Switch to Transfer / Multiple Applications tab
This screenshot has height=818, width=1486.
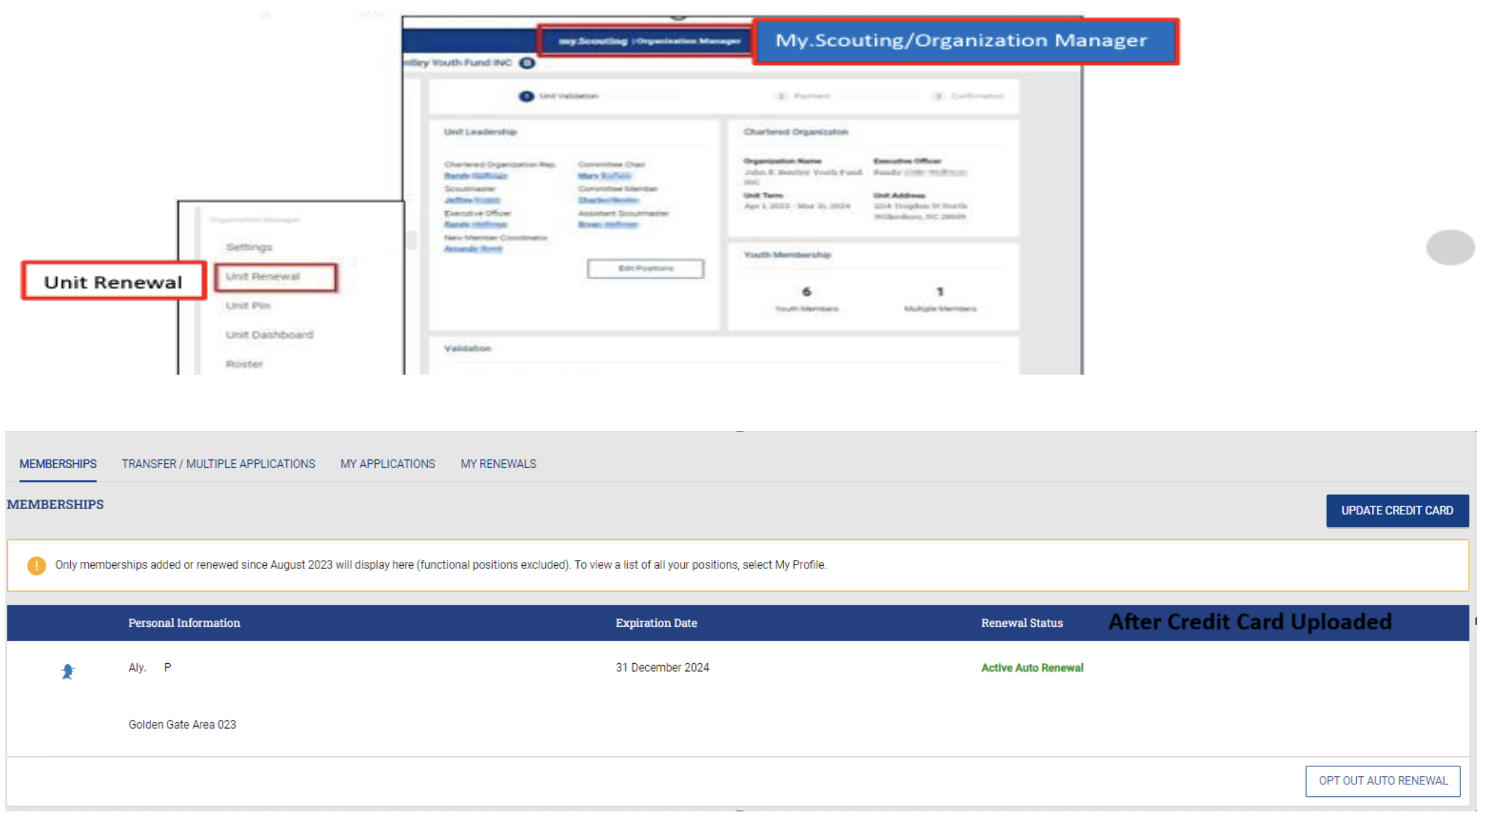tap(219, 464)
